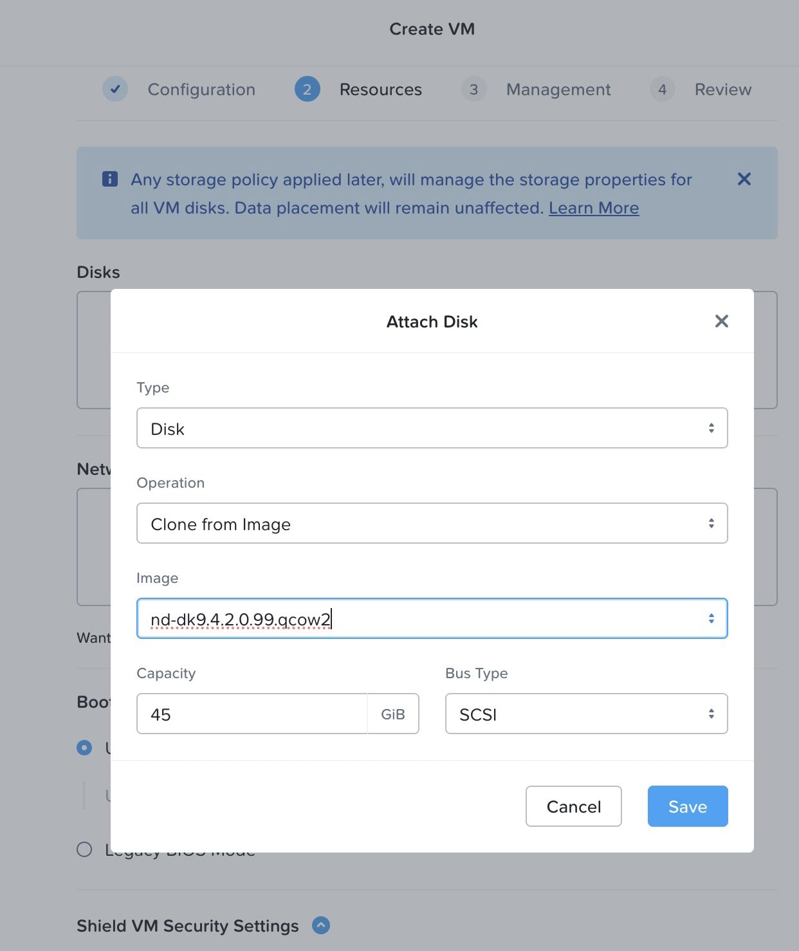Save the attached disk
799x951 pixels.
[687, 806]
